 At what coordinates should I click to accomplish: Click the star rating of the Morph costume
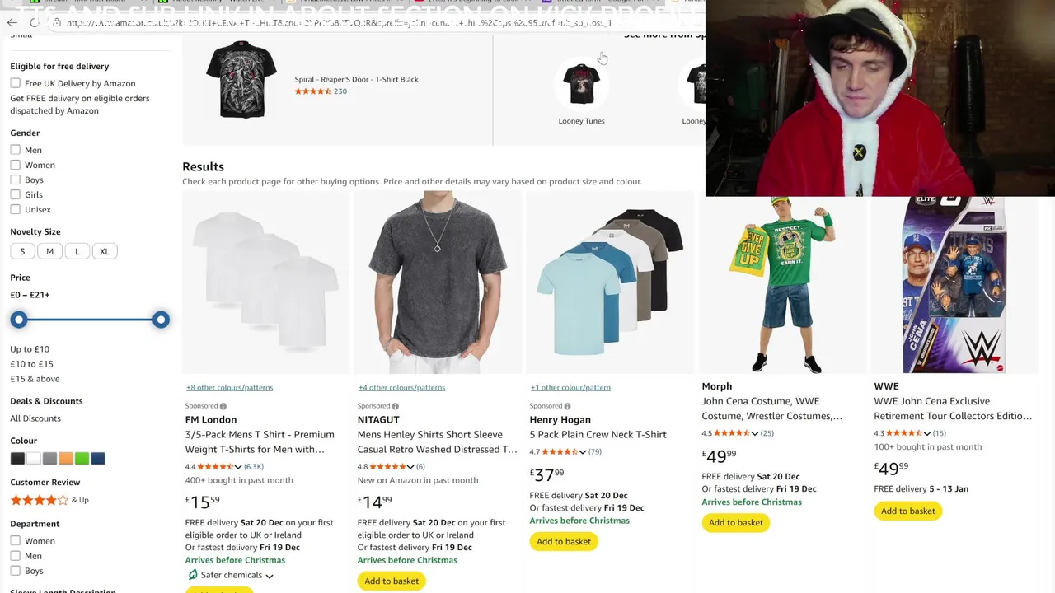(x=725, y=433)
